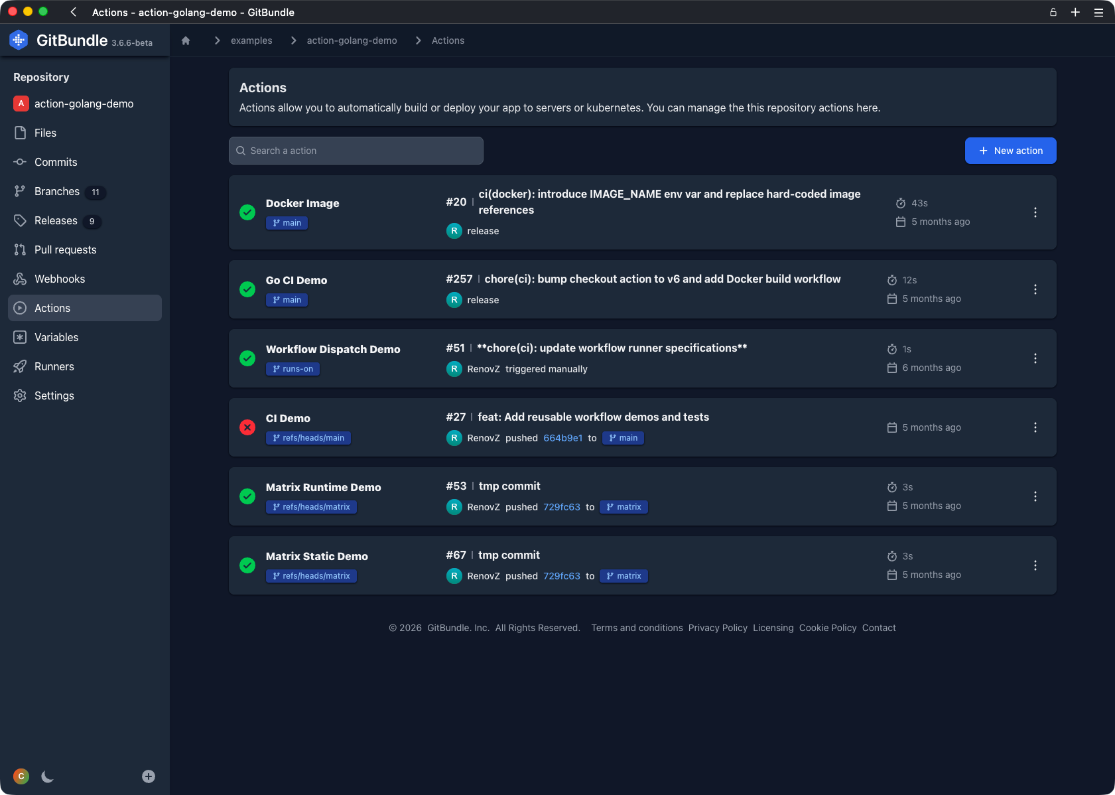The image size is (1115, 795).
Task: Open commit link 664b9e1
Action: pyautogui.click(x=562, y=438)
